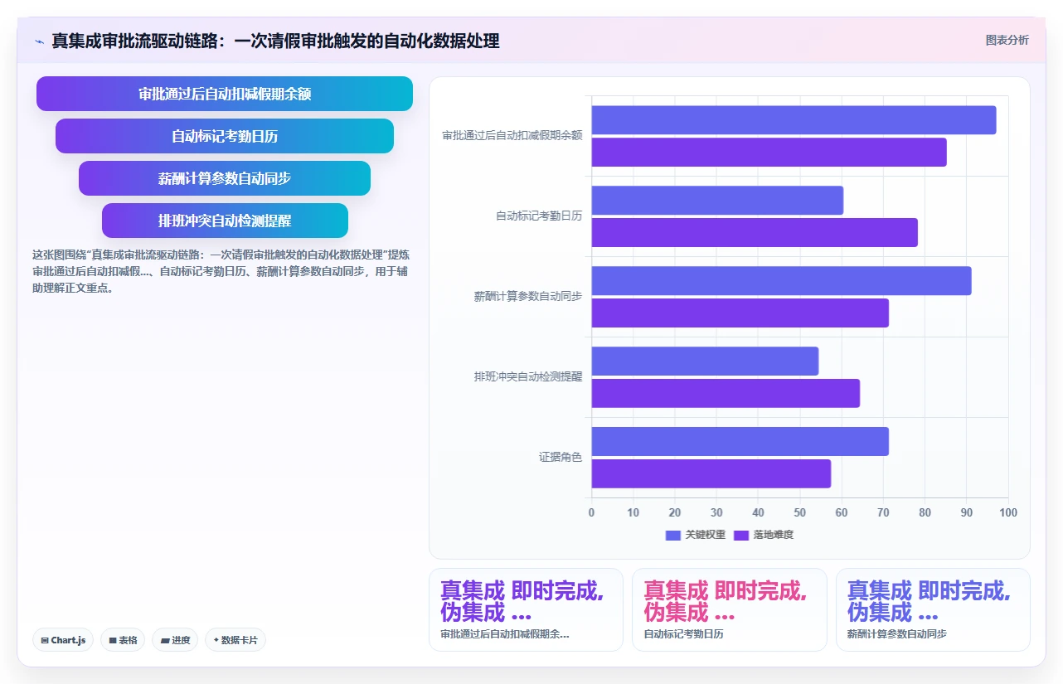Open the pink card captioned 自动标记考勤日历
Screen dimensions: 1063x684
pyautogui.click(x=730, y=609)
